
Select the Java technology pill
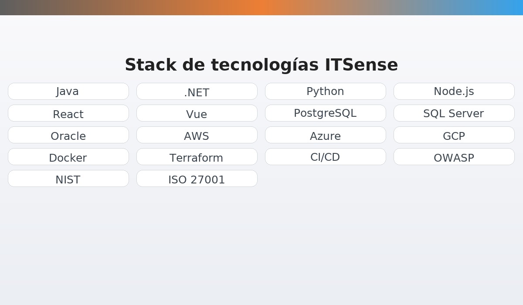click(x=68, y=91)
